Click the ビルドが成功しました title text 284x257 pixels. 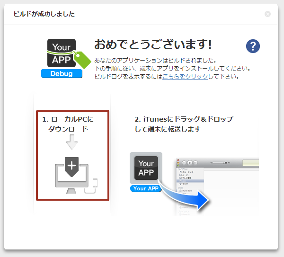44,14
